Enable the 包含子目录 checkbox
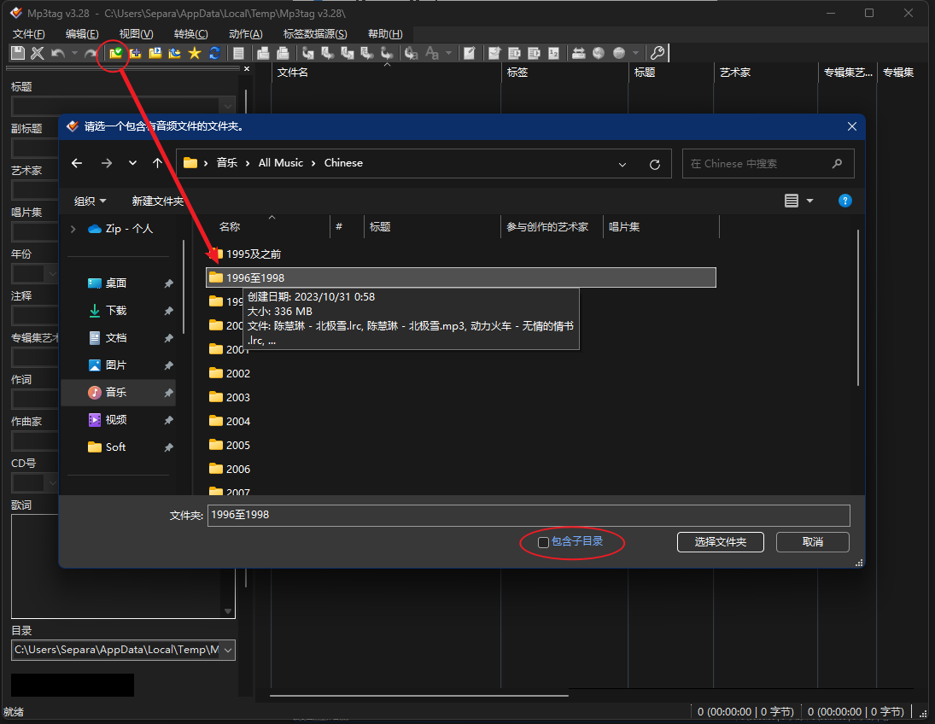 543,542
